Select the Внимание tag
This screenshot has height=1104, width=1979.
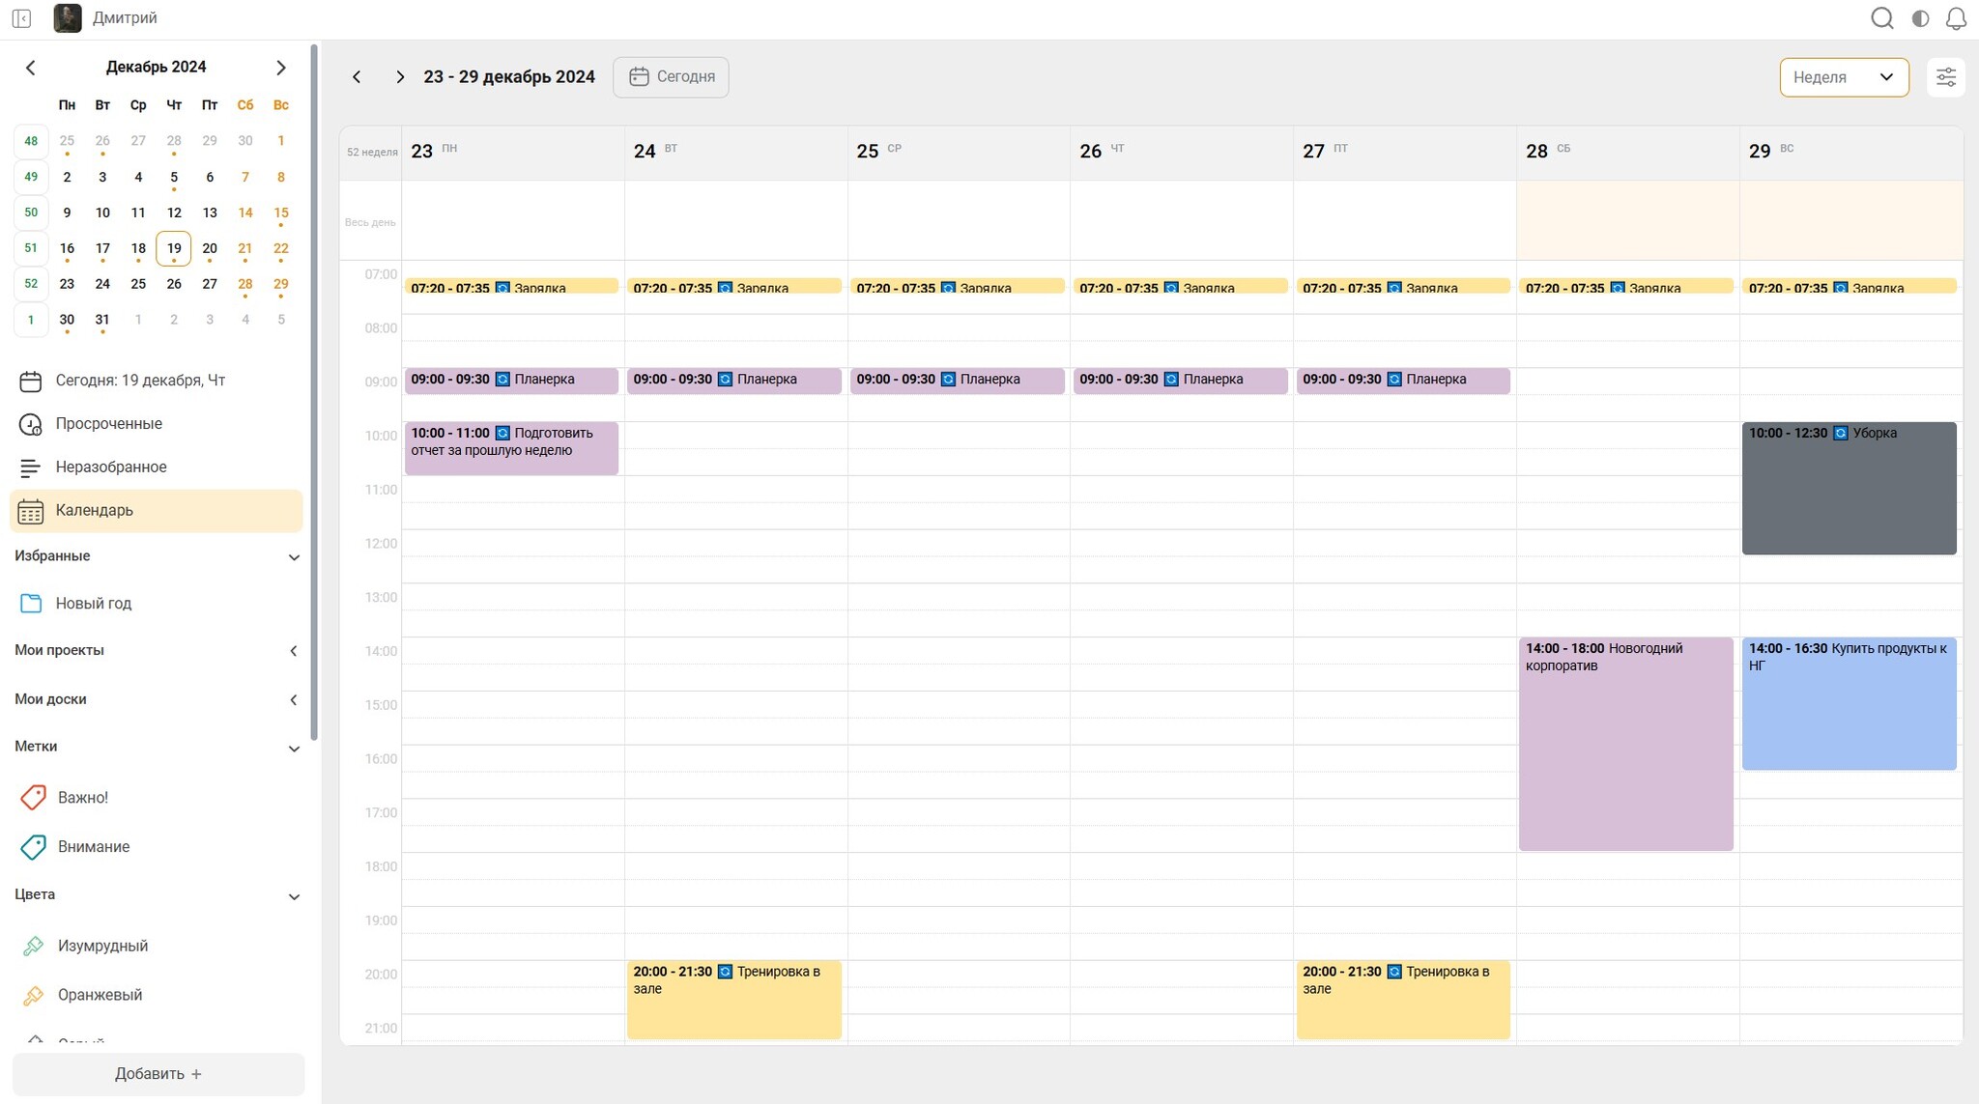93,847
